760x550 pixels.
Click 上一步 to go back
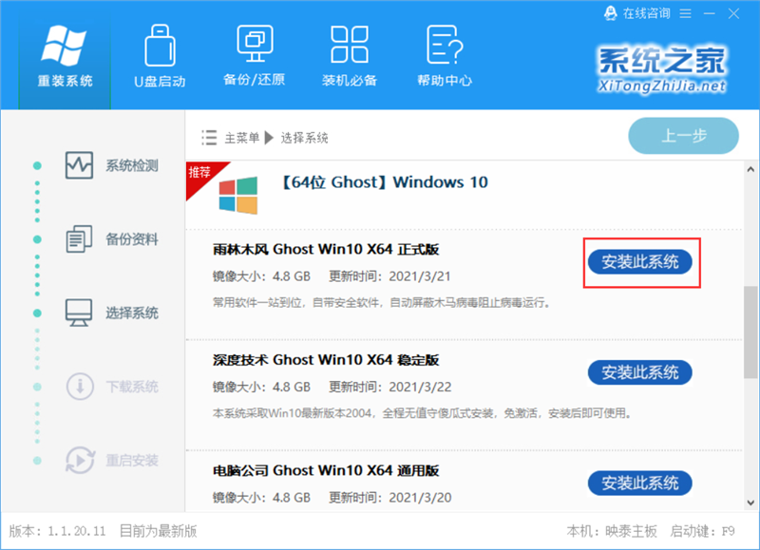click(683, 135)
